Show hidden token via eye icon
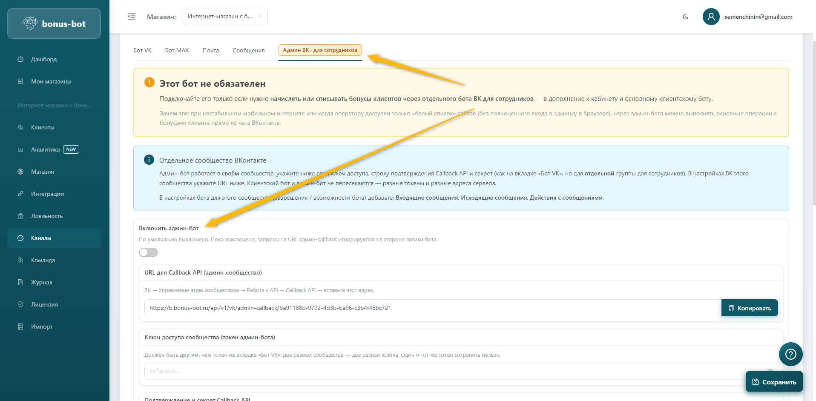 click(770, 370)
